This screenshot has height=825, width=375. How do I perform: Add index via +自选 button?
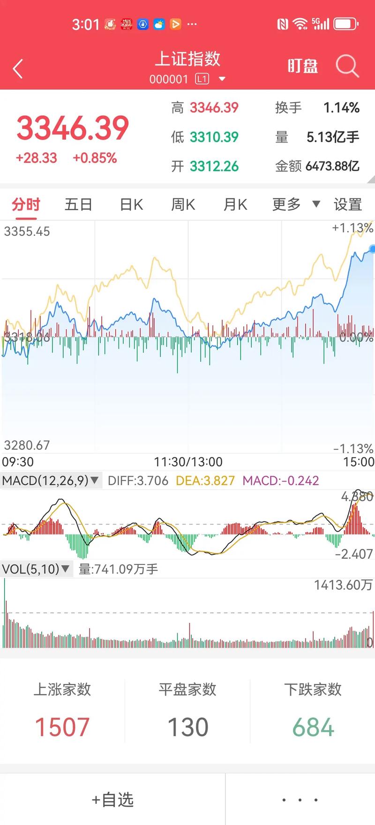[x=112, y=800]
